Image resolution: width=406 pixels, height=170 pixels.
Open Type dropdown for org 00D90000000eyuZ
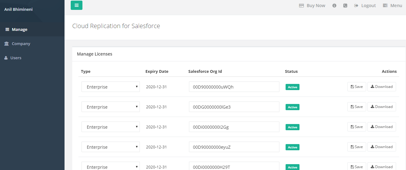pyautogui.click(x=111, y=147)
